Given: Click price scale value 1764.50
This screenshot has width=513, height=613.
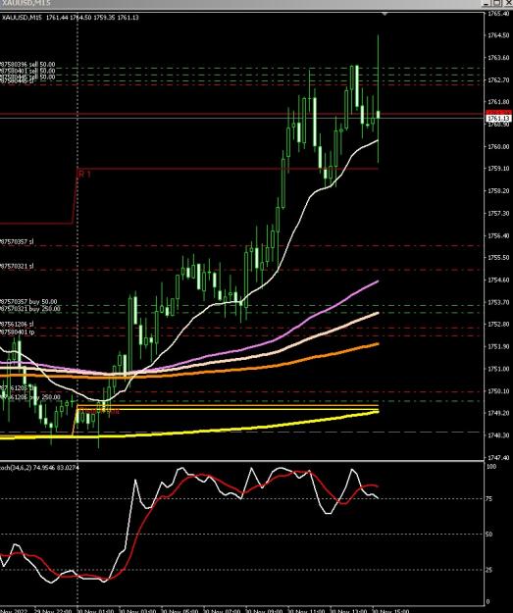Looking at the screenshot, I should 498,35.
